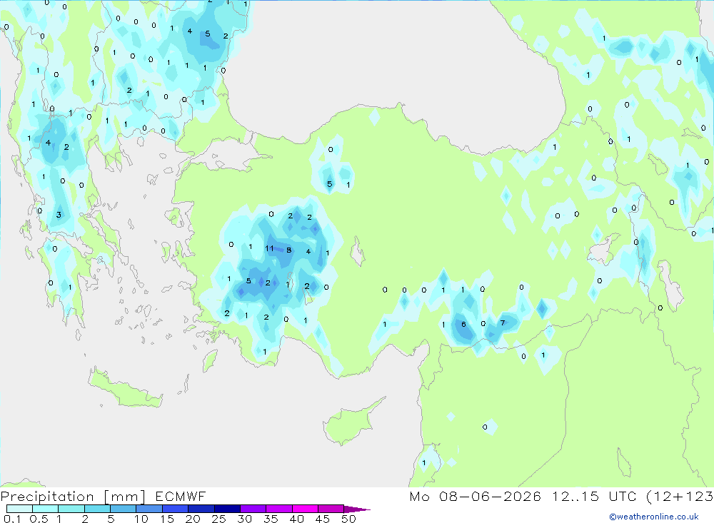Click the legend label '0.1'
This screenshot has height=523, width=714.
point(12,519)
